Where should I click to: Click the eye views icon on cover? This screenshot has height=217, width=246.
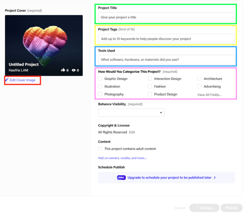(73, 70)
